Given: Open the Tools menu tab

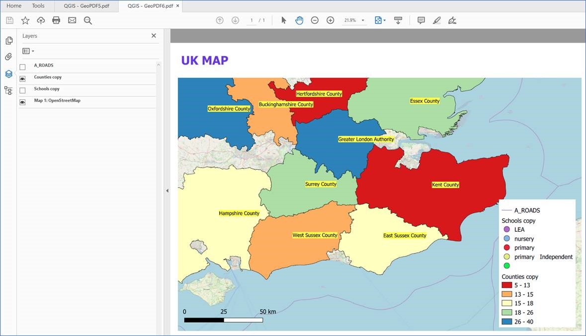Looking at the screenshot, I should 38,6.
